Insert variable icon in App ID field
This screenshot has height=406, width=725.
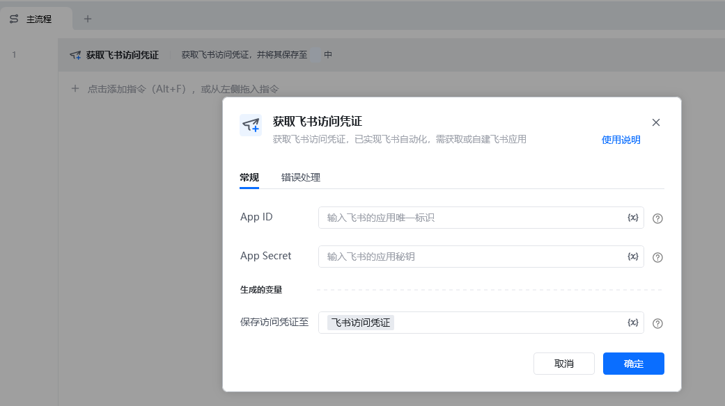pyautogui.click(x=632, y=218)
